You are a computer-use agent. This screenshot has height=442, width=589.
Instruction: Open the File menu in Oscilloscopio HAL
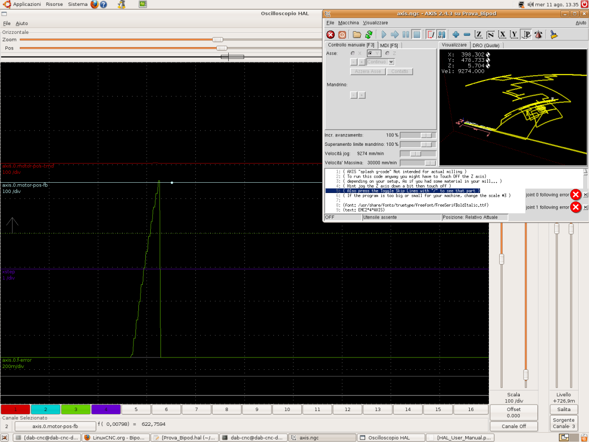(6, 23)
